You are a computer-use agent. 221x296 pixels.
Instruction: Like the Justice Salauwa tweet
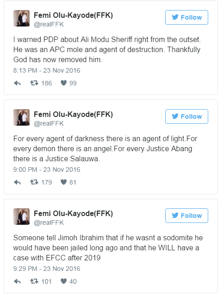coord(63,182)
